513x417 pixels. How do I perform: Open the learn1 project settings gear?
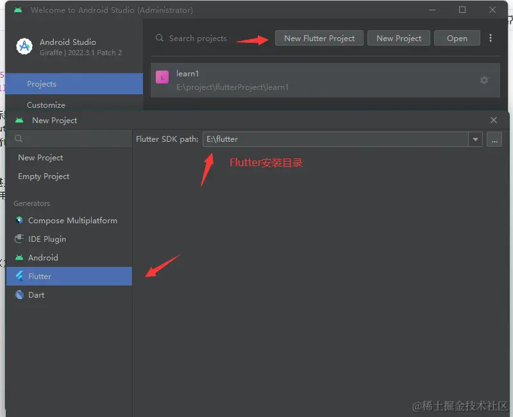point(484,80)
